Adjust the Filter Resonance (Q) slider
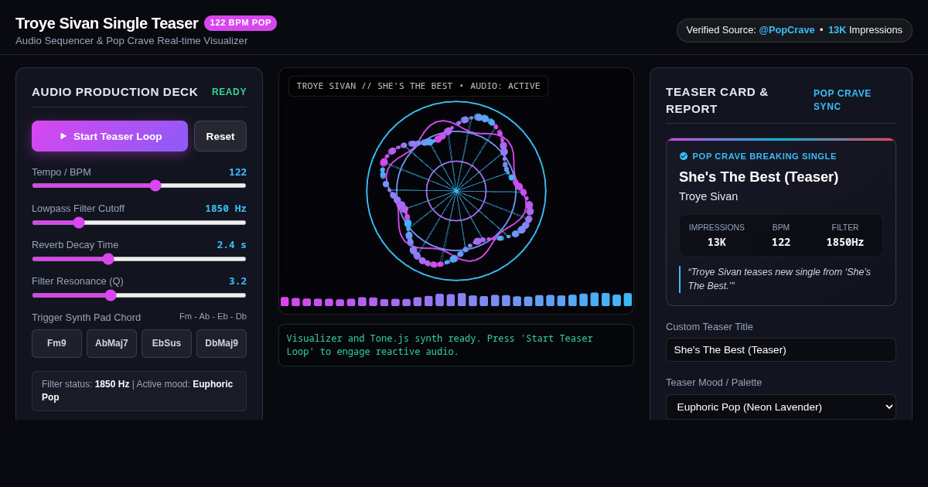928x487 pixels. (x=139, y=295)
